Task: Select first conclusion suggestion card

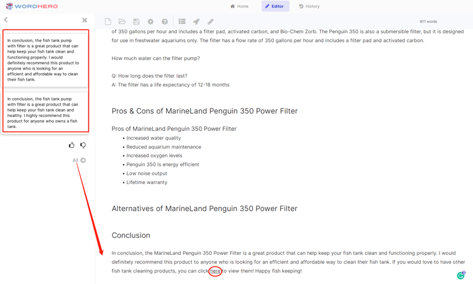Action: click(x=46, y=60)
